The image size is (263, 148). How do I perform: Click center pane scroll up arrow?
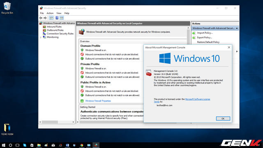tap(188, 28)
